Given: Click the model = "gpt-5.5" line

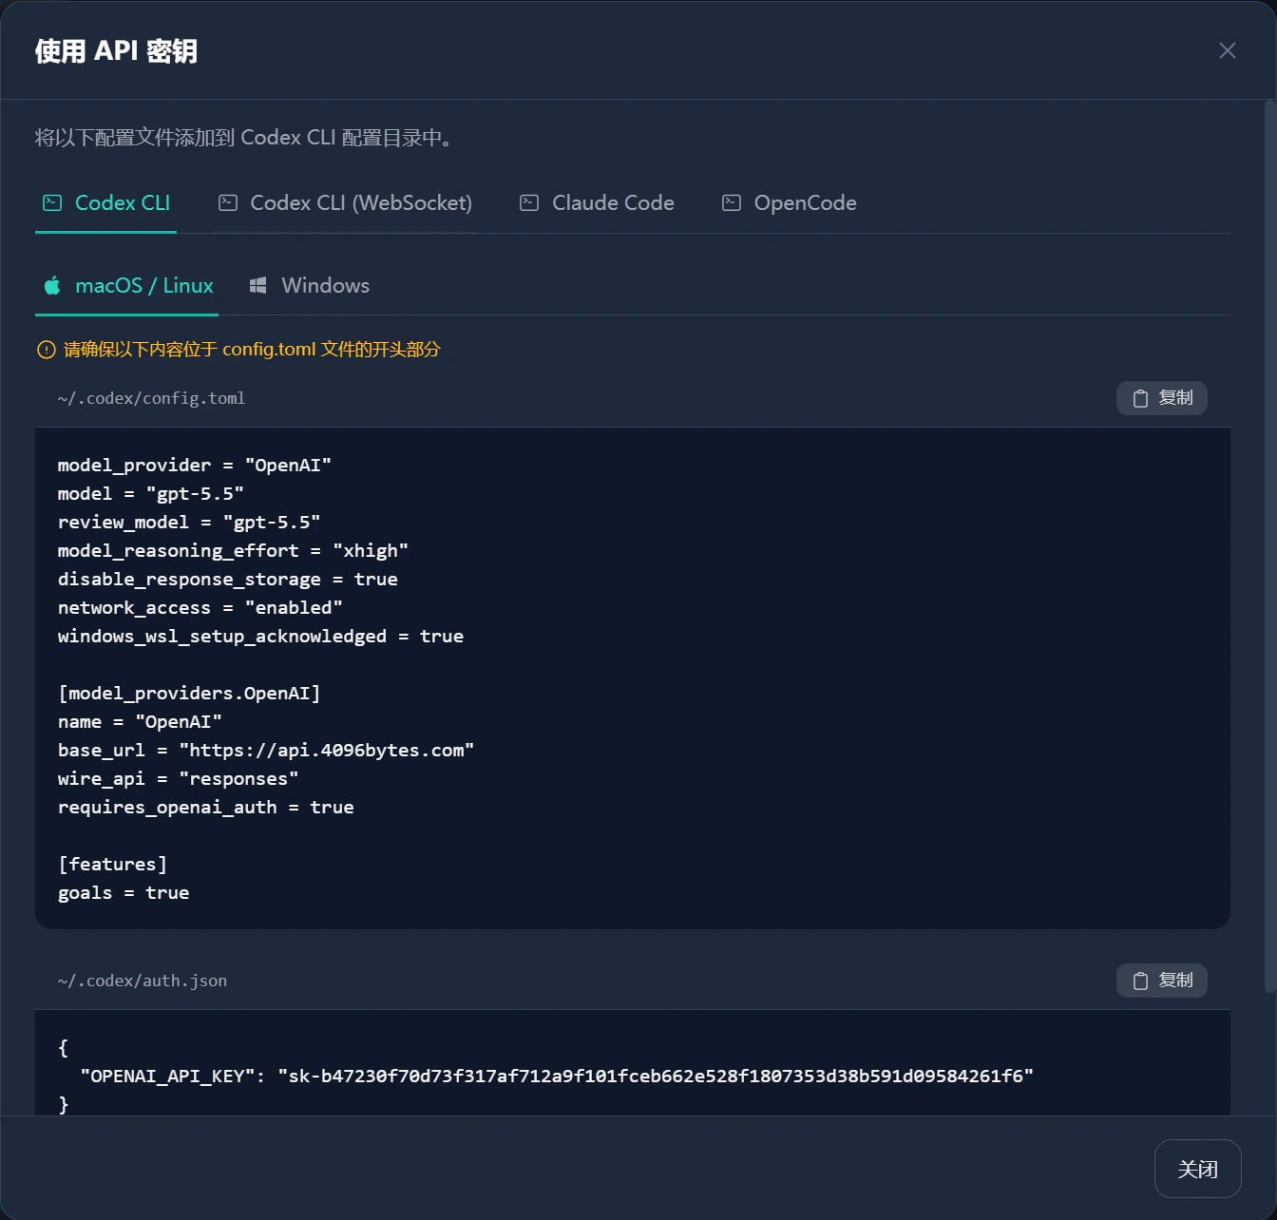Looking at the screenshot, I should pyautogui.click(x=150, y=493).
